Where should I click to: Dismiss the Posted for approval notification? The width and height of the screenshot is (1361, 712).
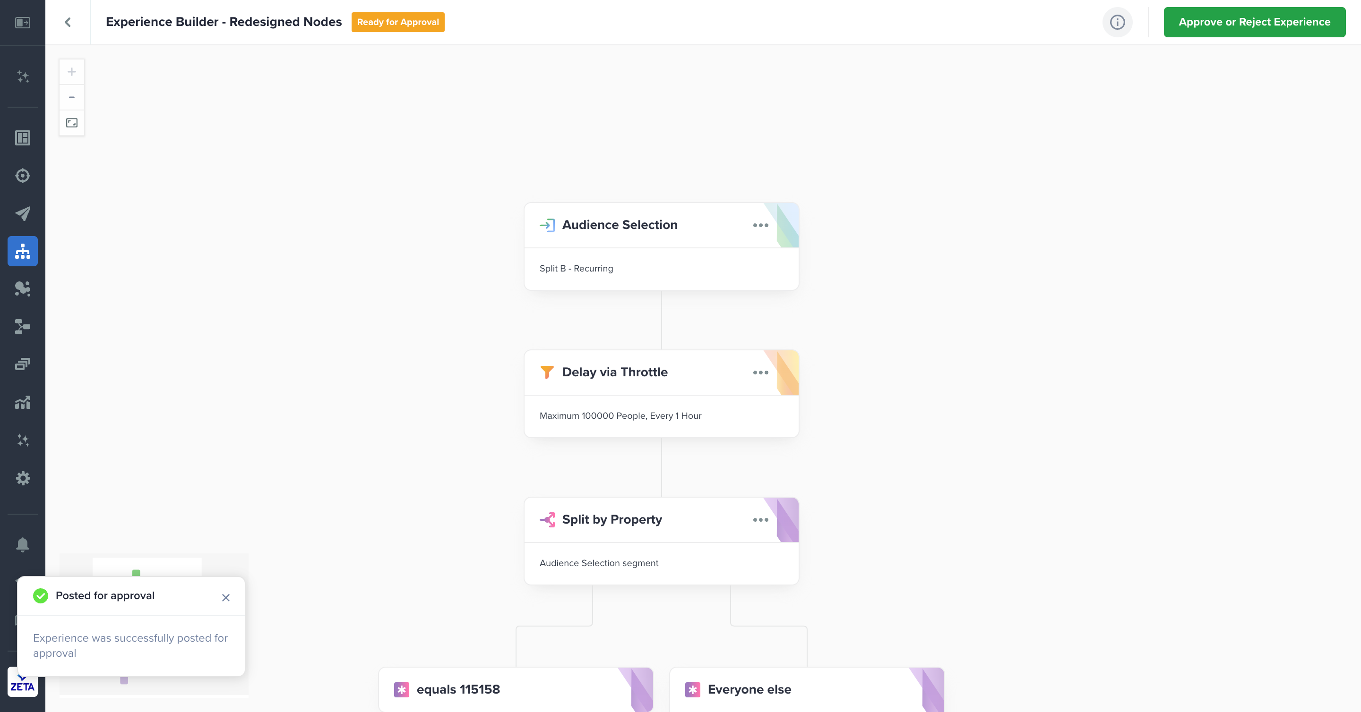225,597
